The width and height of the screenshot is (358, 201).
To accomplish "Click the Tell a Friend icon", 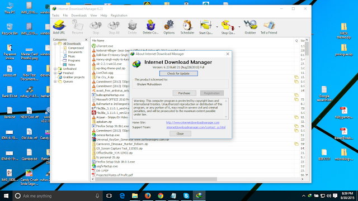I will (268, 27).
